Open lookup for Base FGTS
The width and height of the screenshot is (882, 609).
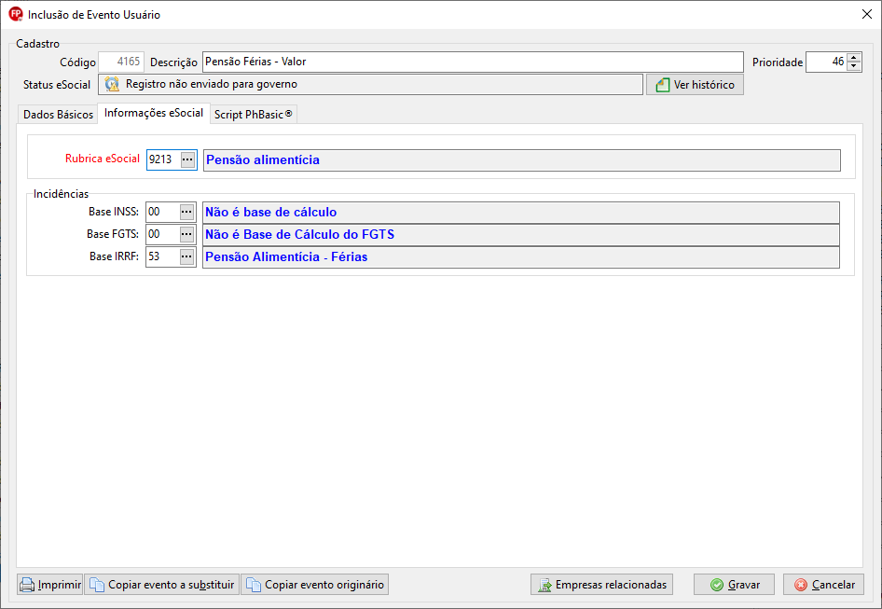tap(186, 235)
